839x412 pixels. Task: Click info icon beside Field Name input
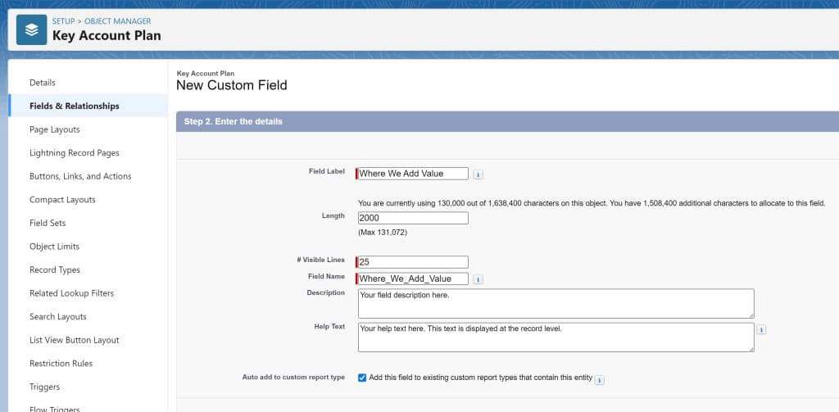click(x=478, y=278)
